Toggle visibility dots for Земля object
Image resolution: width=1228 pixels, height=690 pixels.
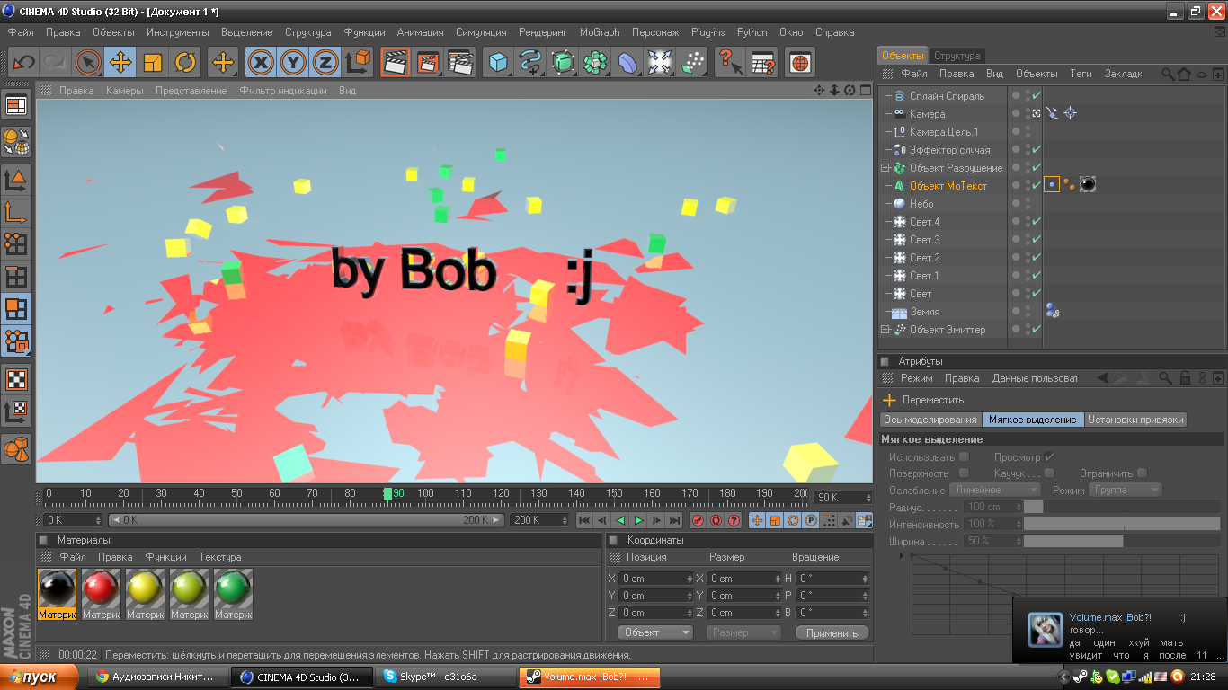click(x=1028, y=312)
